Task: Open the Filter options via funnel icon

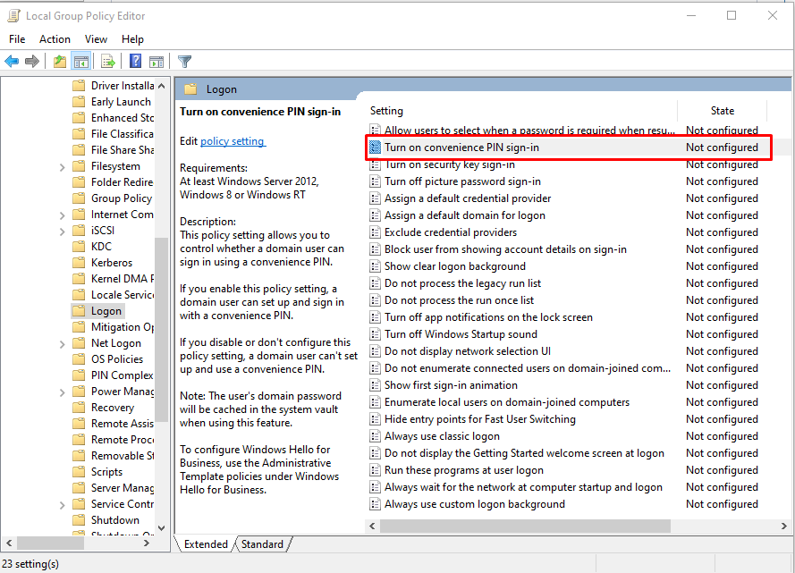Action: (184, 61)
